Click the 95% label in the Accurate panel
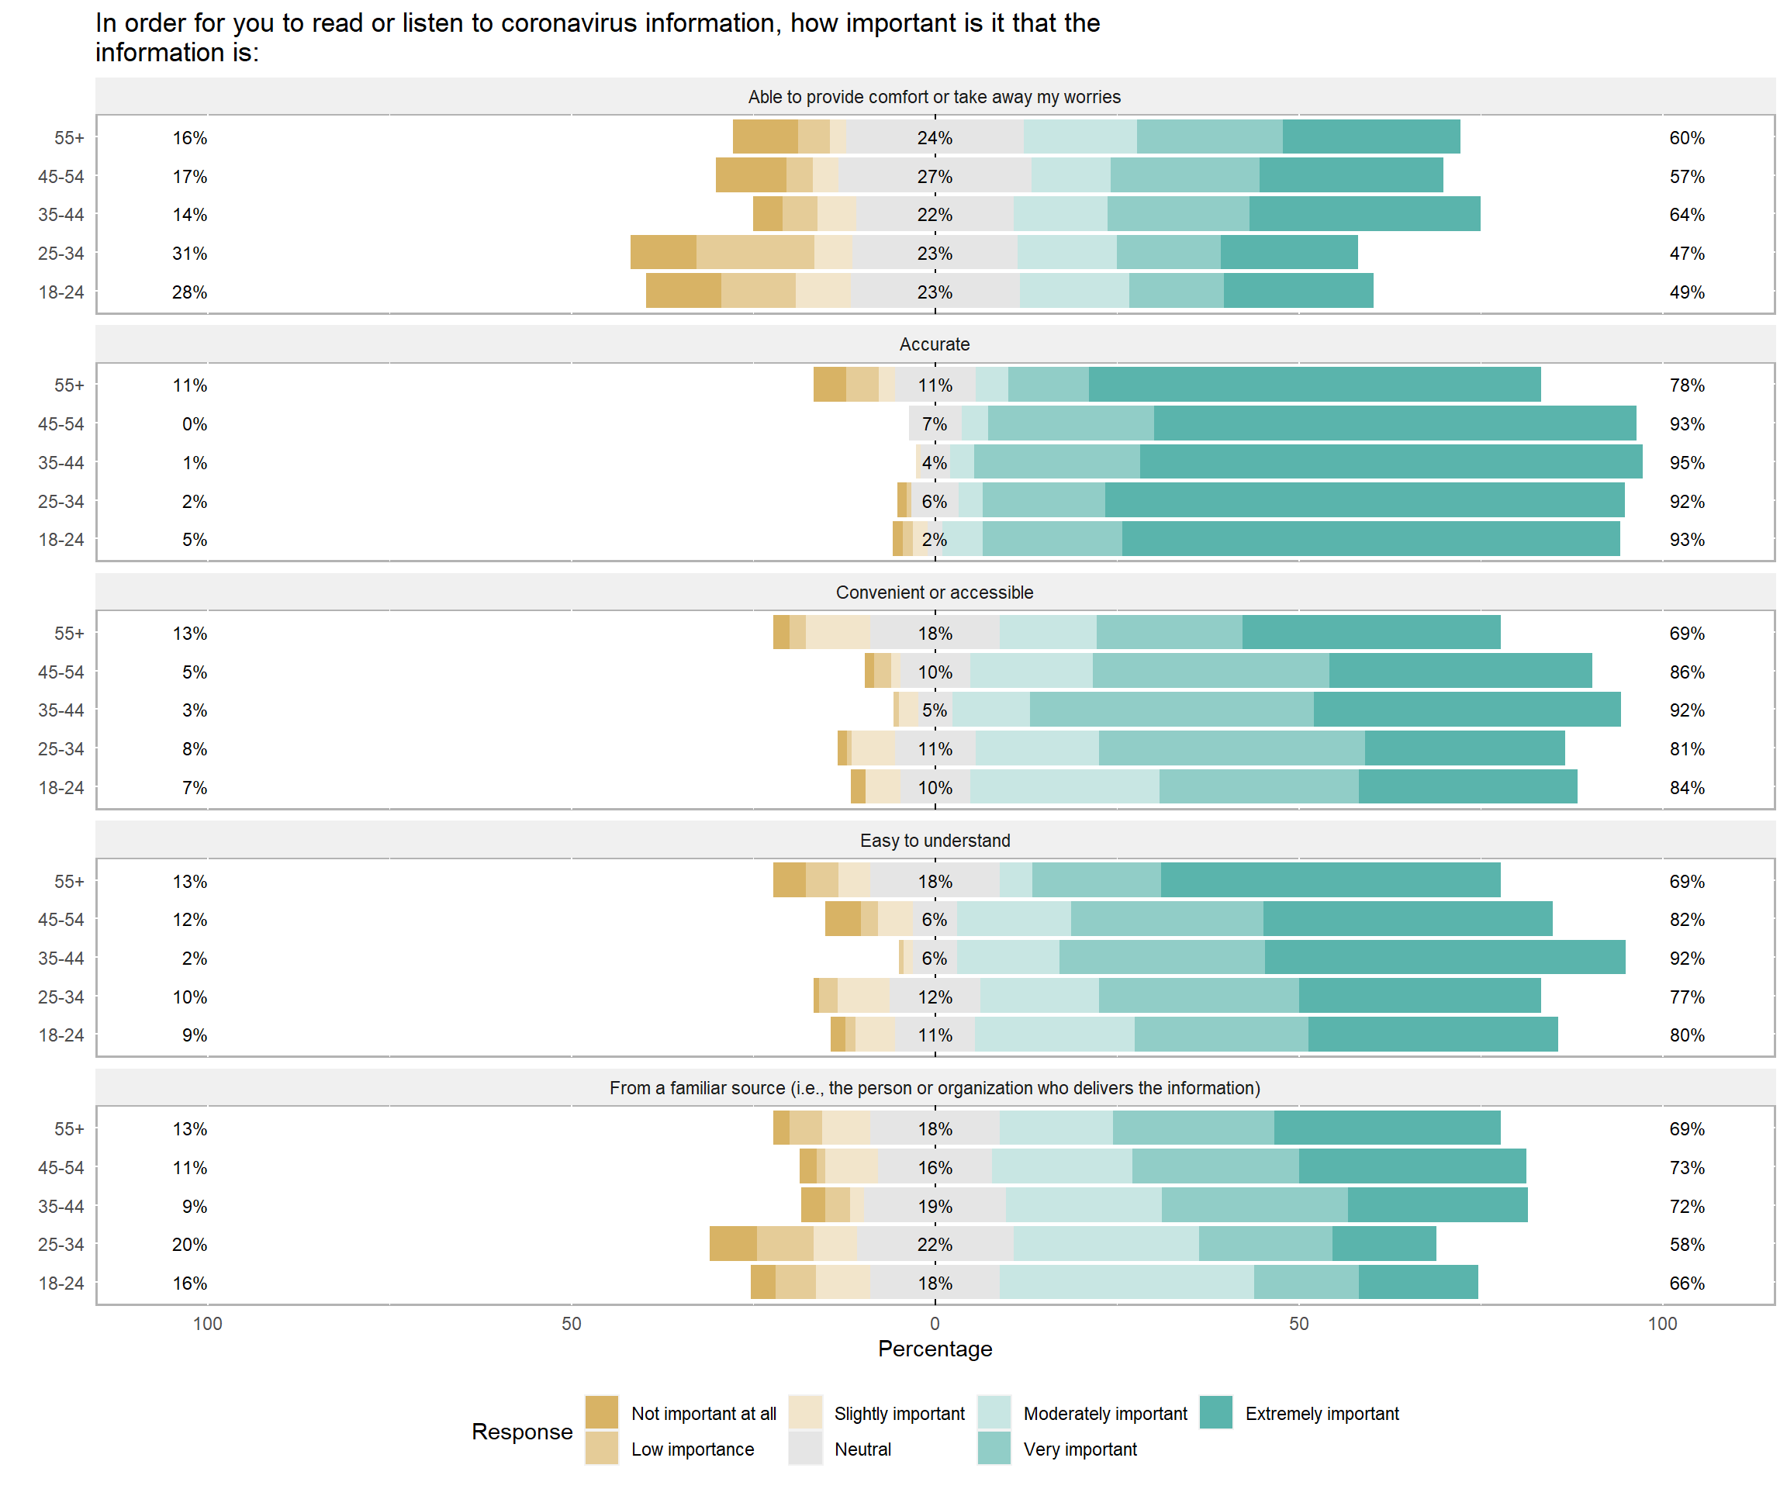Image resolution: width=1787 pixels, height=1489 pixels. pos(1687,463)
